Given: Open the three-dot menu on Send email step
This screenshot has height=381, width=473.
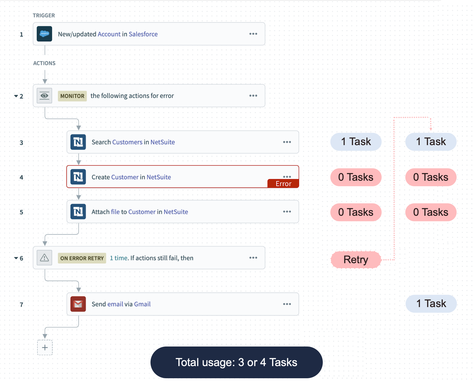Looking at the screenshot, I should [x=287, y=304].
